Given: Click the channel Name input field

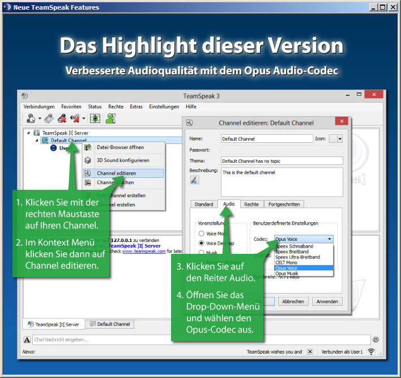Looking at the screenshot, I should point(267,139).
